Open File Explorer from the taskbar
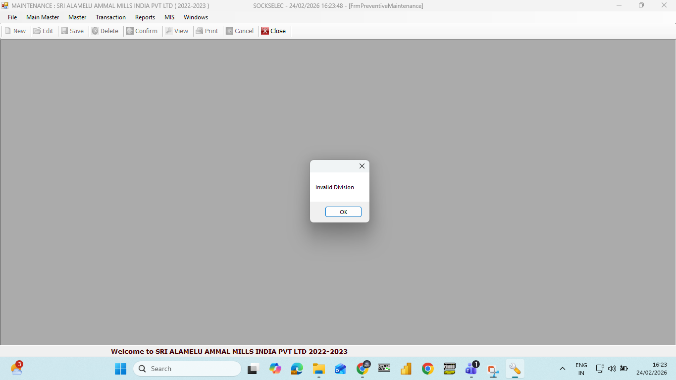676x380 pixels. [318, 369]
